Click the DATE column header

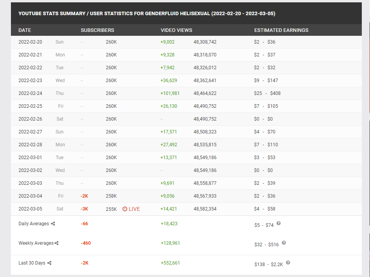pyautogui.click(x=25, y=30)
